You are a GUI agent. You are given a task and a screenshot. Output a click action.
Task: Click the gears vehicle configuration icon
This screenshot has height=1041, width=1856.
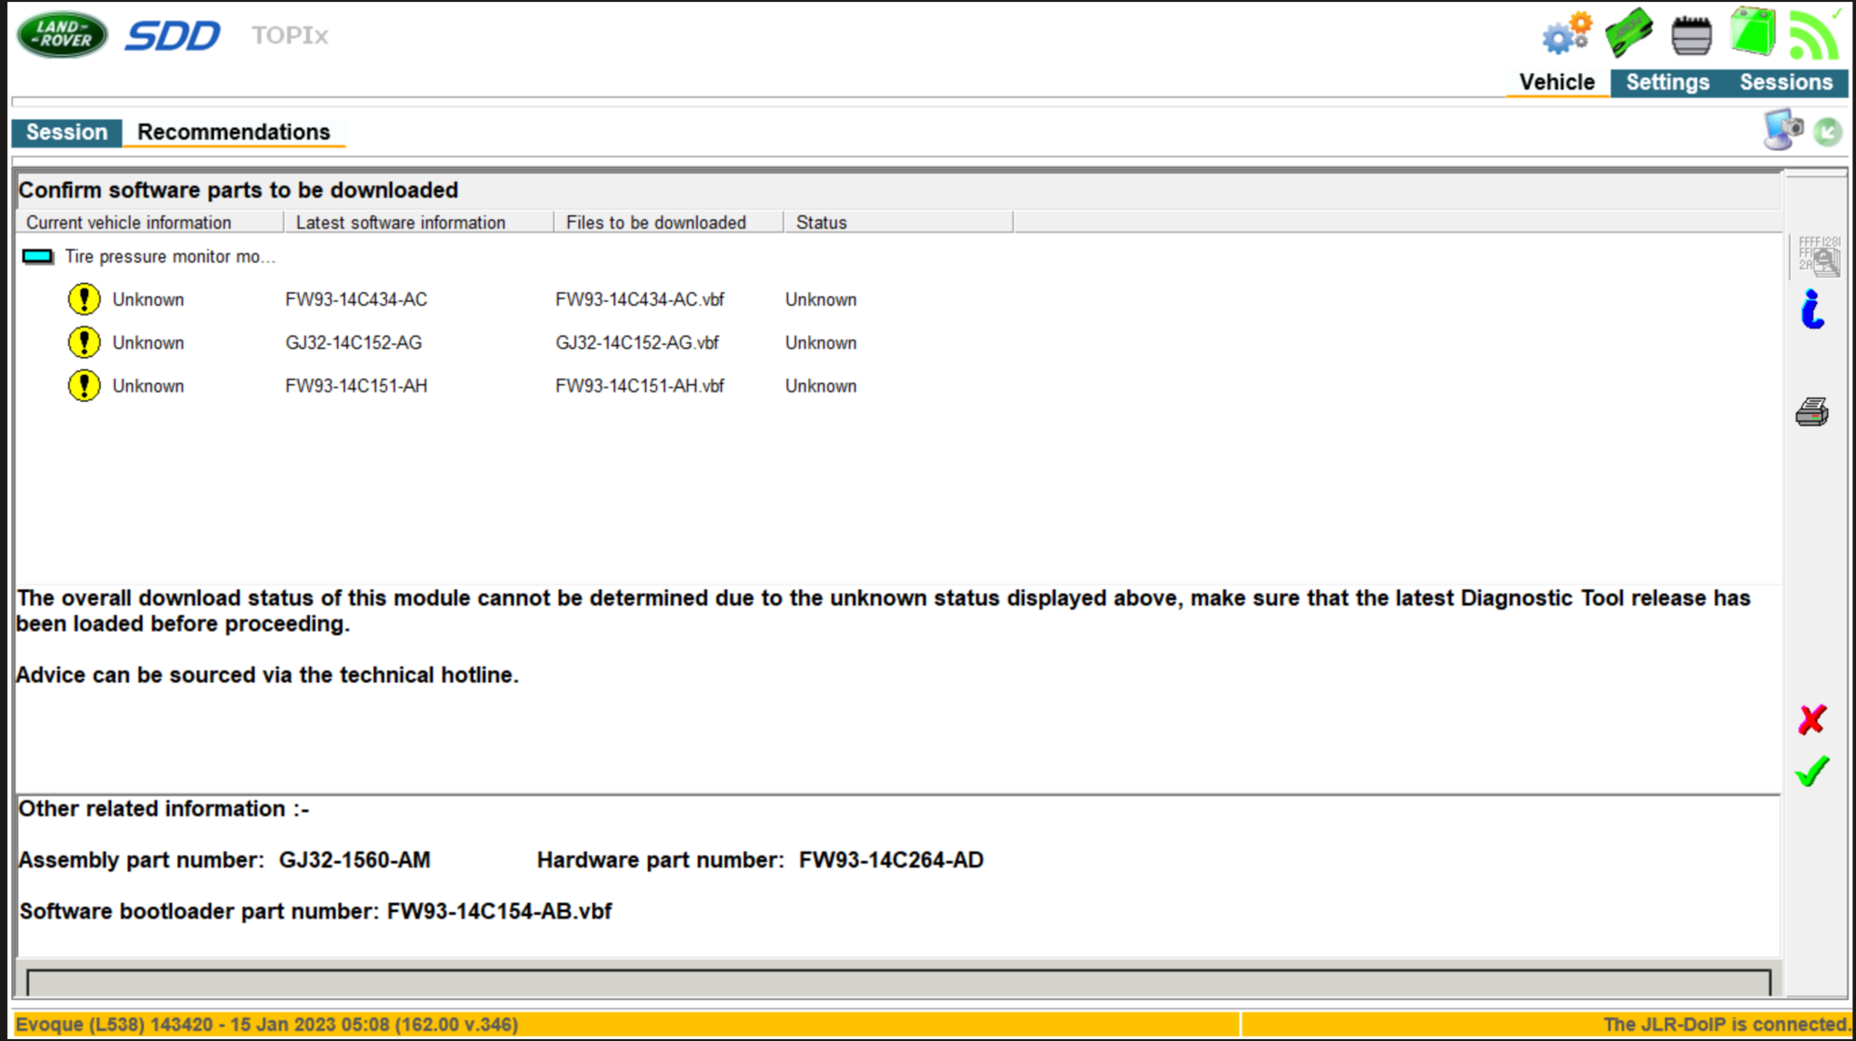pyautogui.click(x=1566, y=33)
